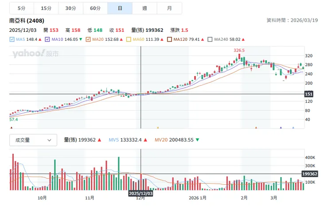Switch to the 5分 interval tab
The width and height of the screenshot is (328, 212).
pos(22,8)
